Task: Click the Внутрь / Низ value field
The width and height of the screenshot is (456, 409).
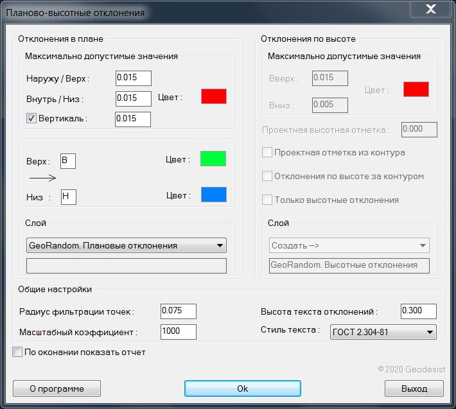Action: tap(133, 98)
